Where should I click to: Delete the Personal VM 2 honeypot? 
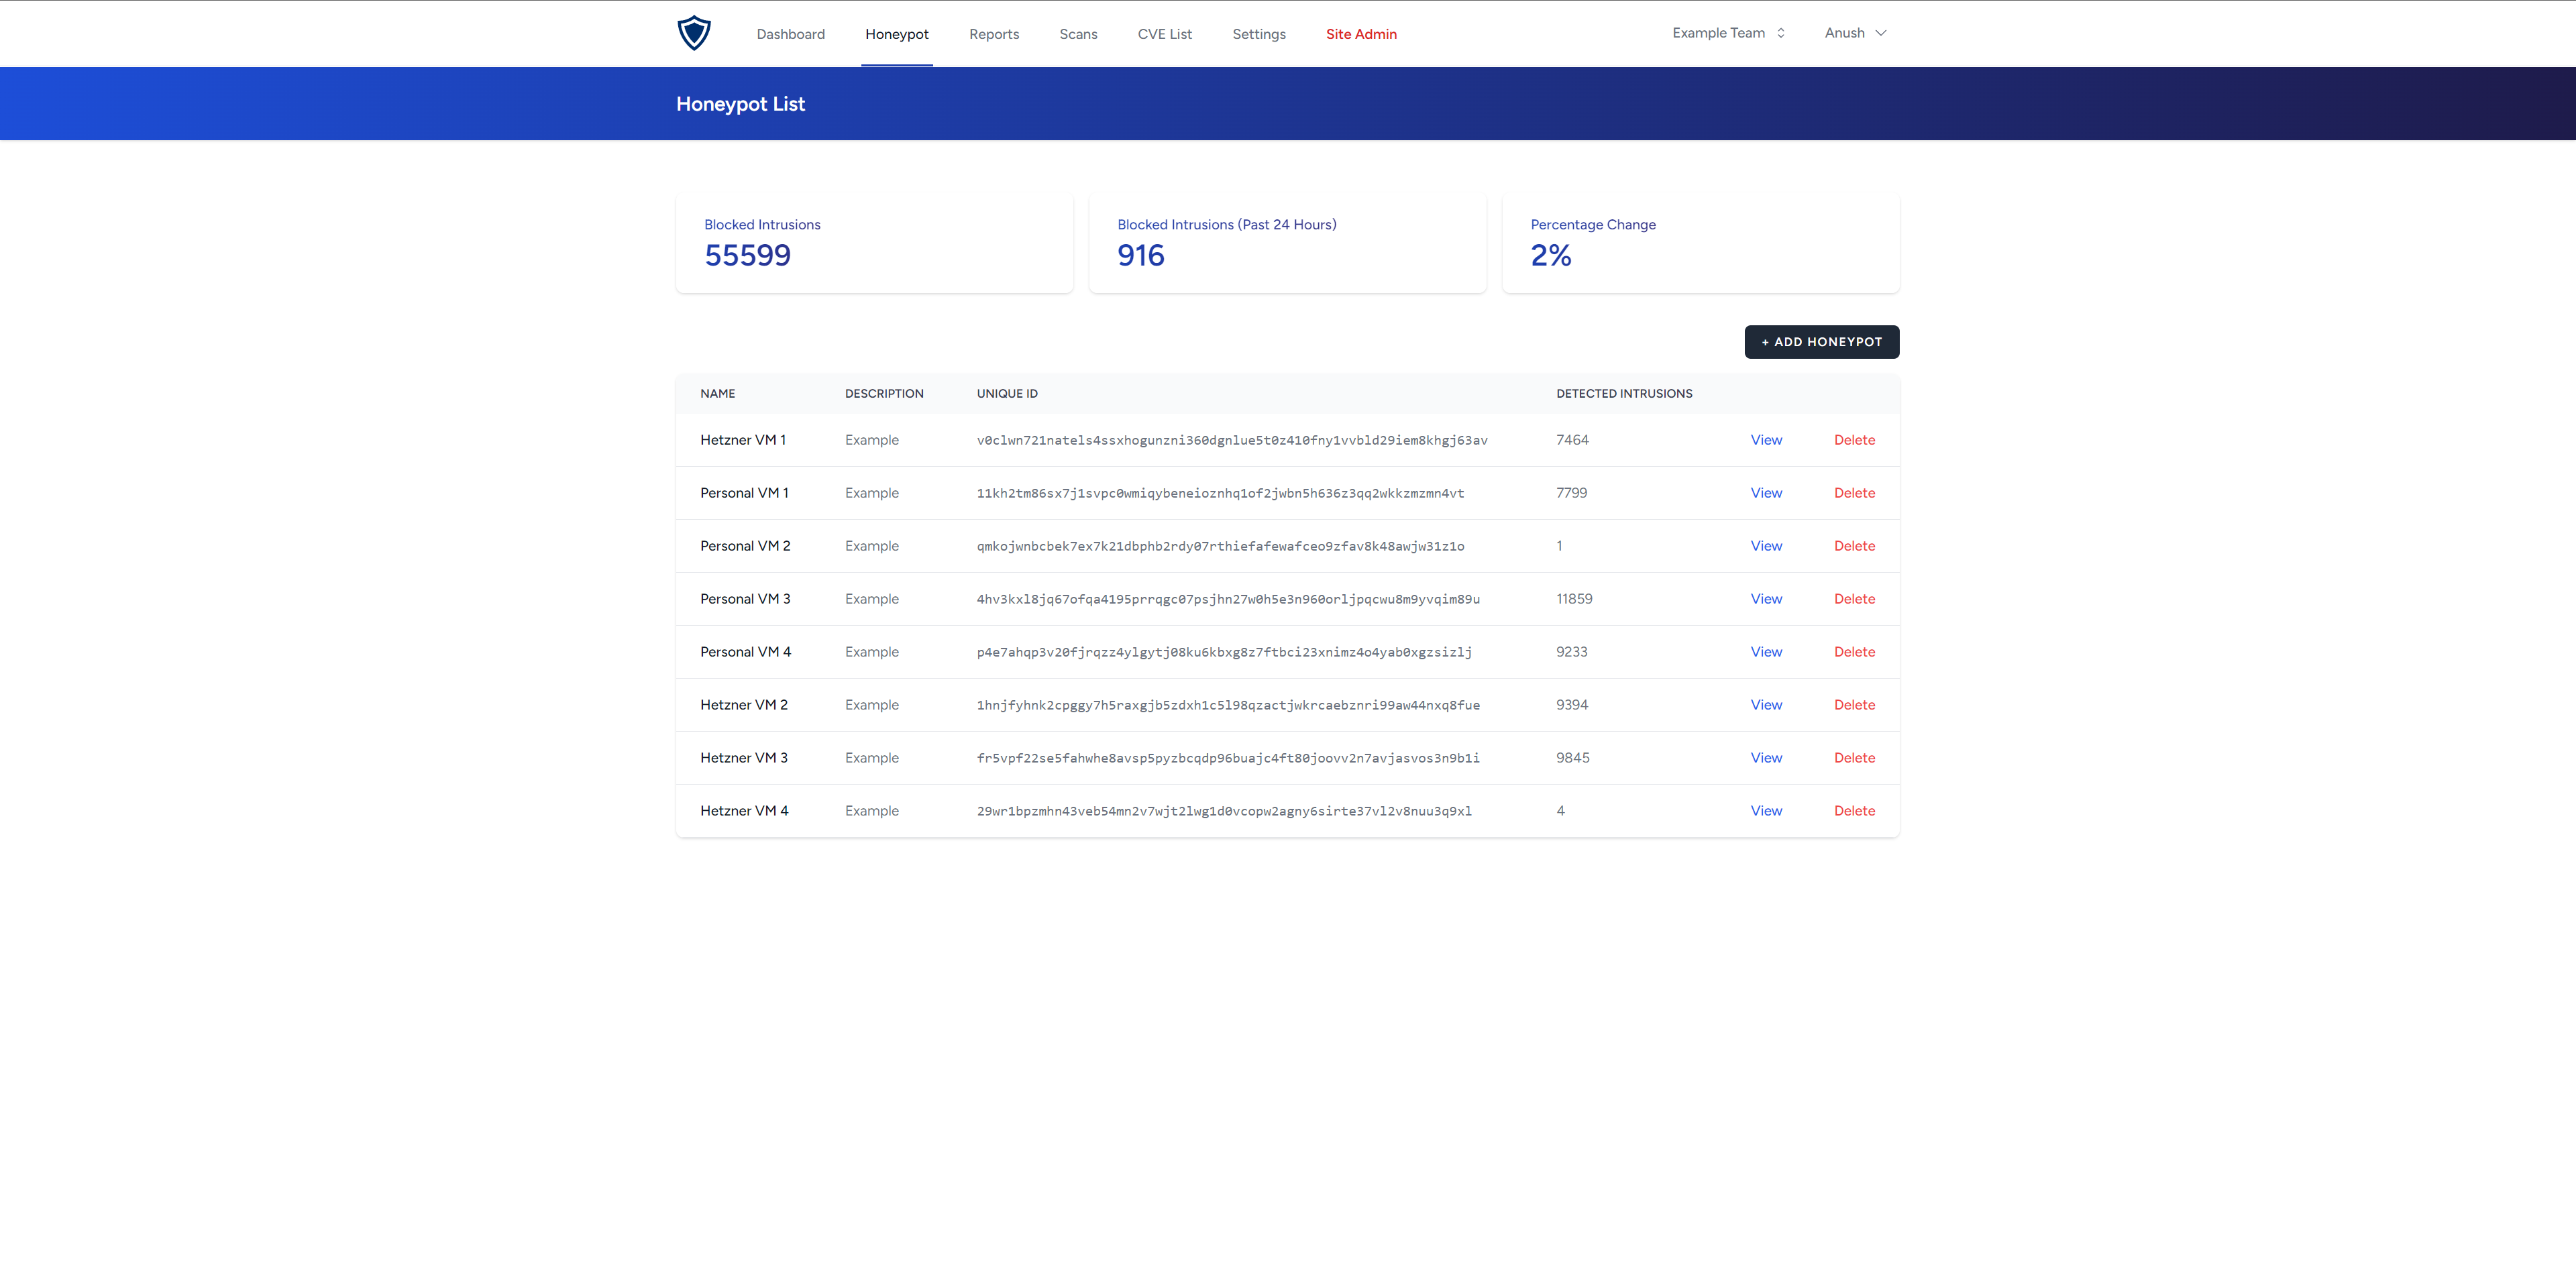[1854, 546]
